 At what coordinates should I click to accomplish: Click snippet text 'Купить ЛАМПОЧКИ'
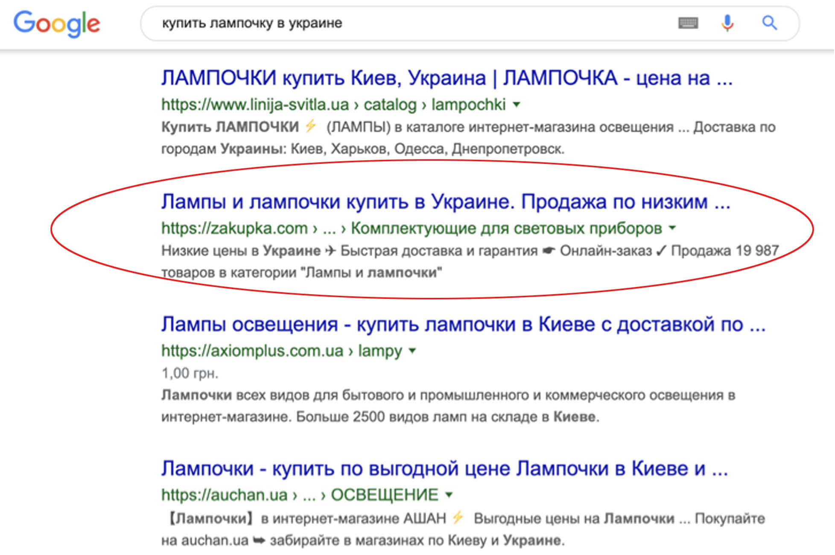point(230,127)
